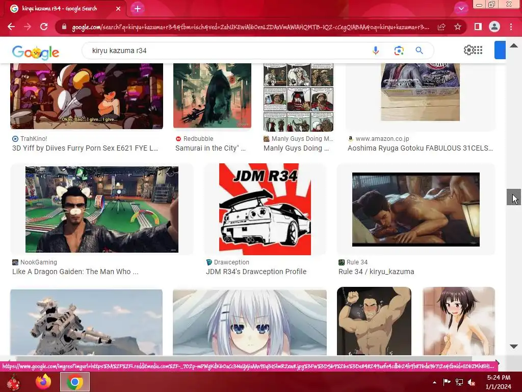This screenshot has width=522, height=392.
Task: Select the Google Search browser tab
Action: tap(63, 9)
